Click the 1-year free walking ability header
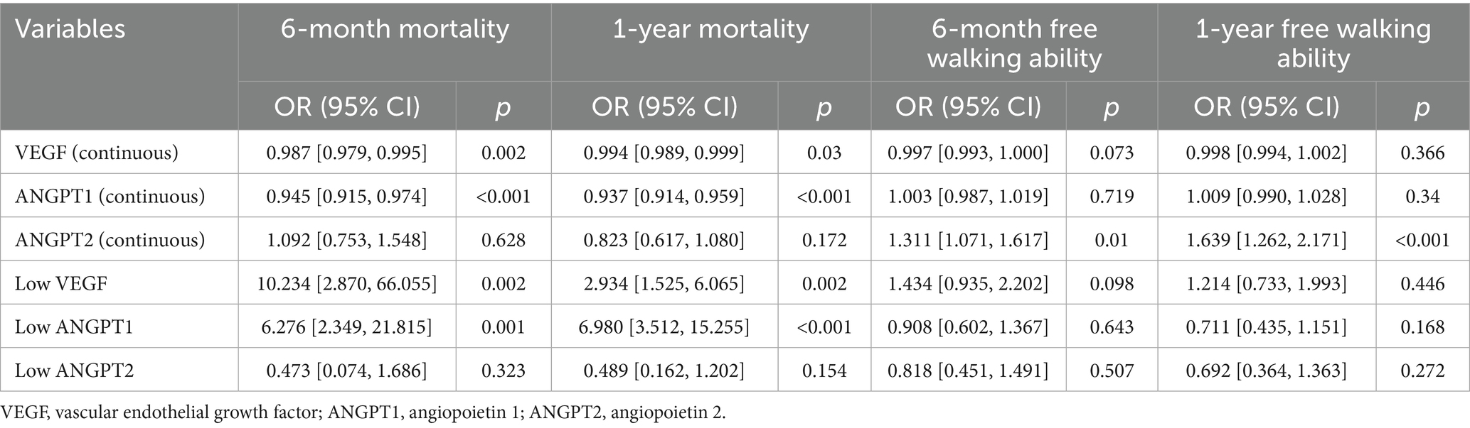Viewport: 1470px width, 428px height. pyautogui.click(x=1313, y=43)
